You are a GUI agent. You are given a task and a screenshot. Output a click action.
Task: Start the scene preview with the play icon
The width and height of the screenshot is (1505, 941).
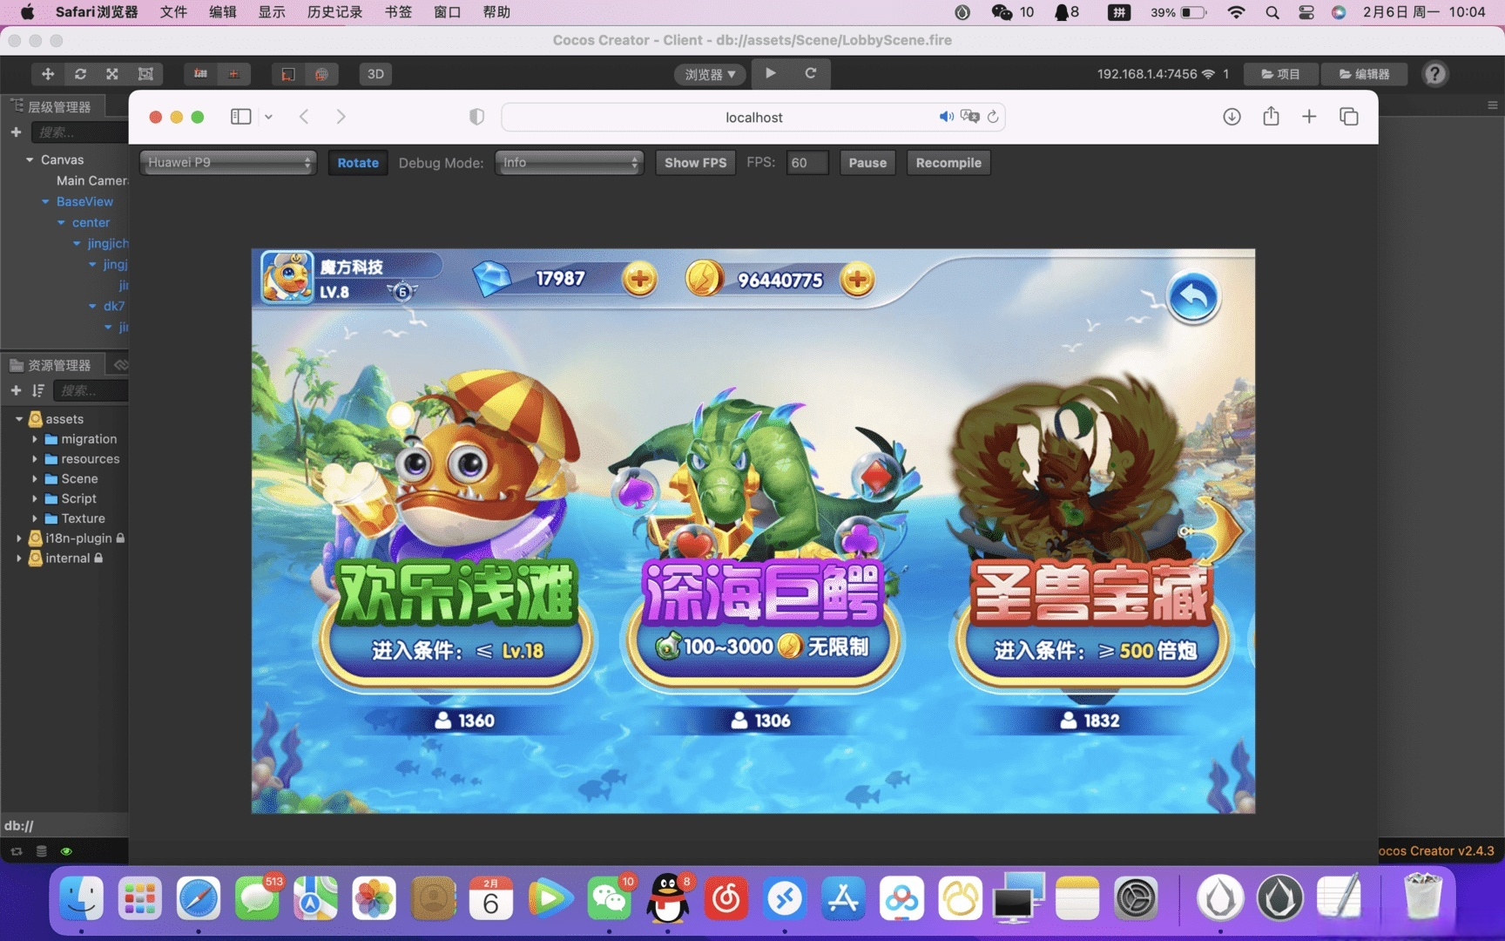click(769, 74)
